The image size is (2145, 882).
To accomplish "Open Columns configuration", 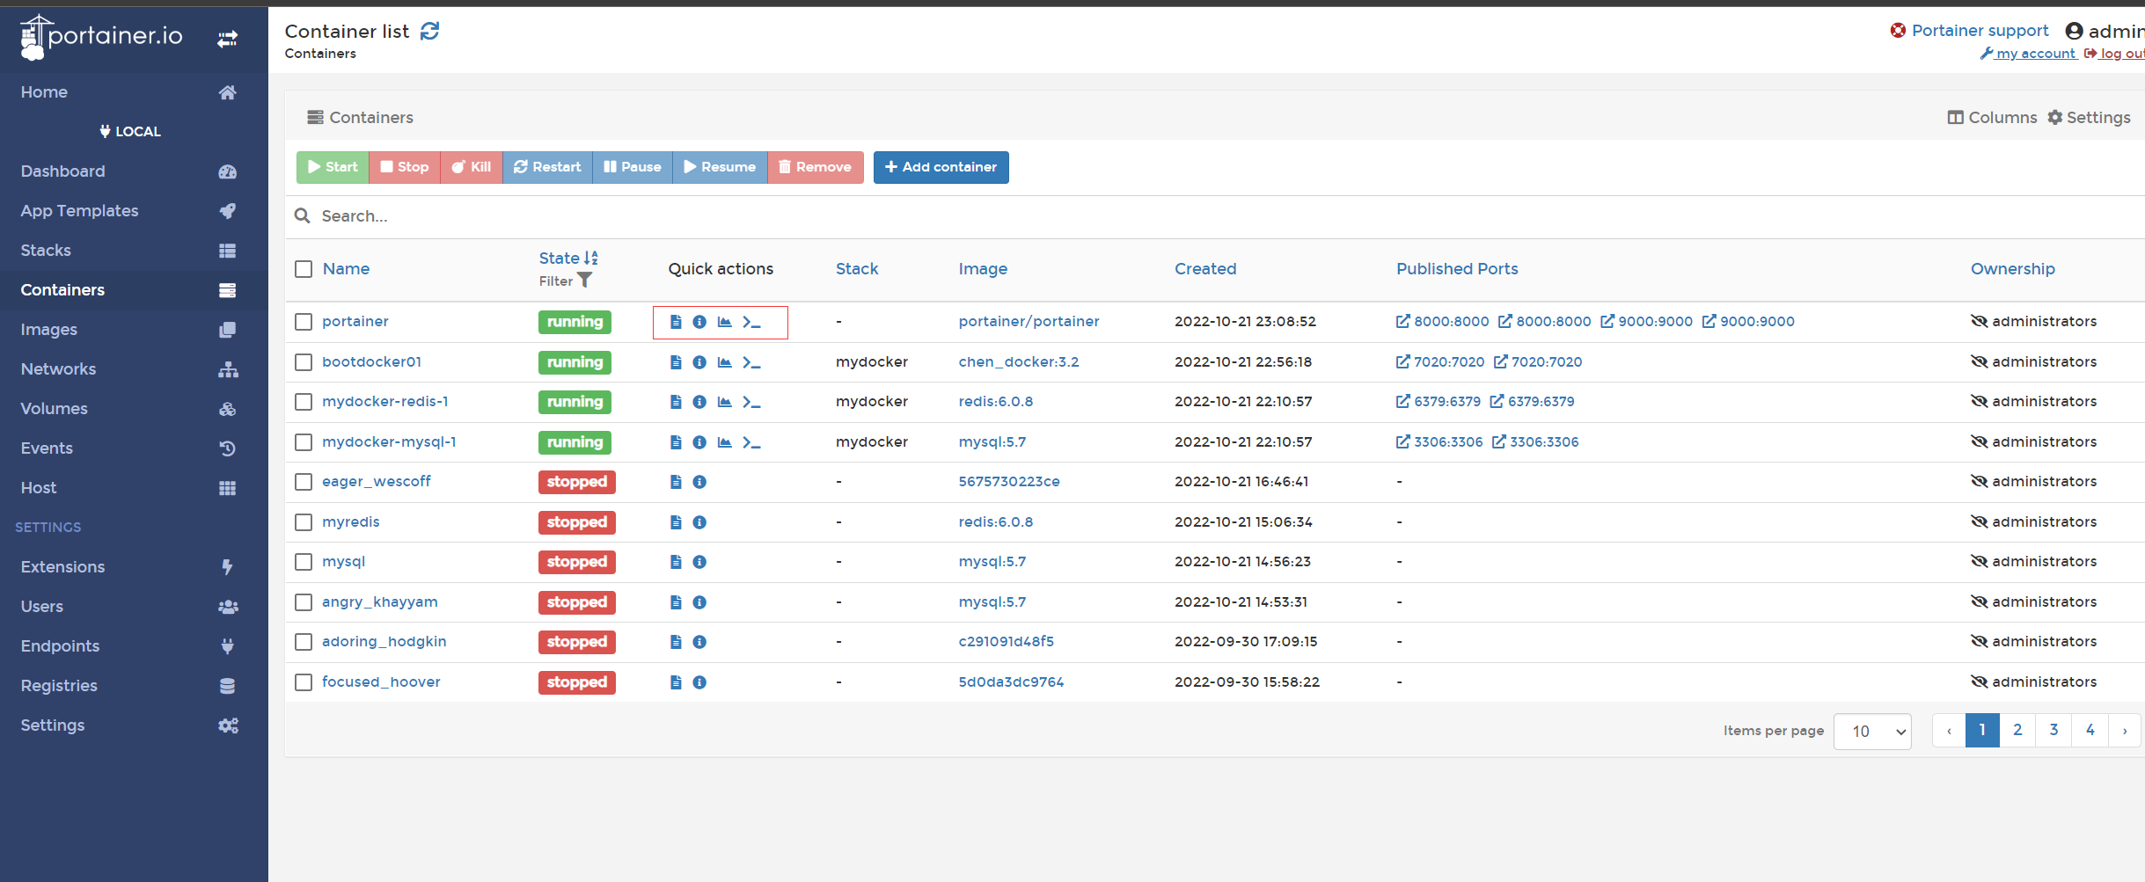I will click(x=1992, y=118).
